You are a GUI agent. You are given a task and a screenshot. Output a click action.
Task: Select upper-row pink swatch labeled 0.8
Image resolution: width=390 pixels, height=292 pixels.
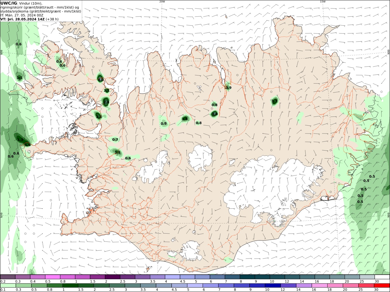(x=67, y=277)
